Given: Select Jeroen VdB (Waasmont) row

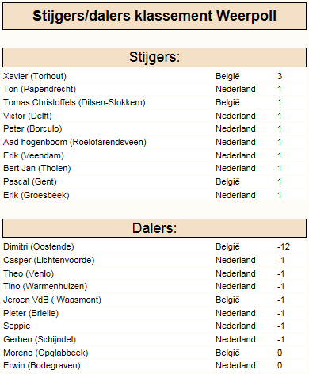Looking at the screenshot, I should pos(154,300).
